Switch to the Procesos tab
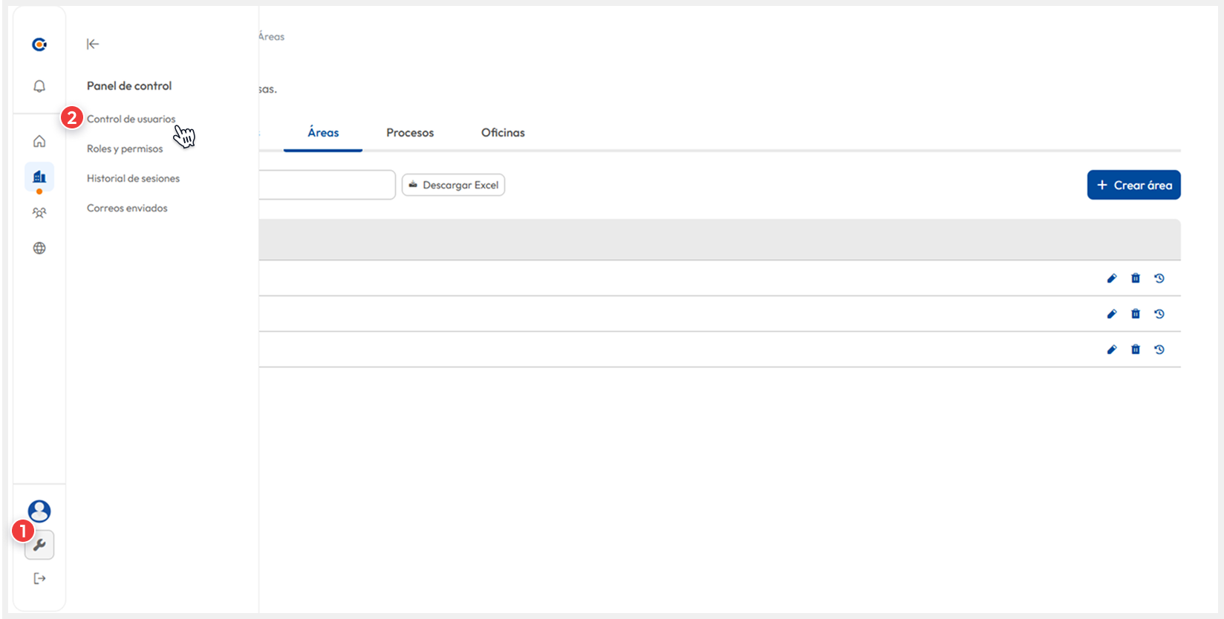This screenshot has height=619, width=1224. [x=410, y=133]
